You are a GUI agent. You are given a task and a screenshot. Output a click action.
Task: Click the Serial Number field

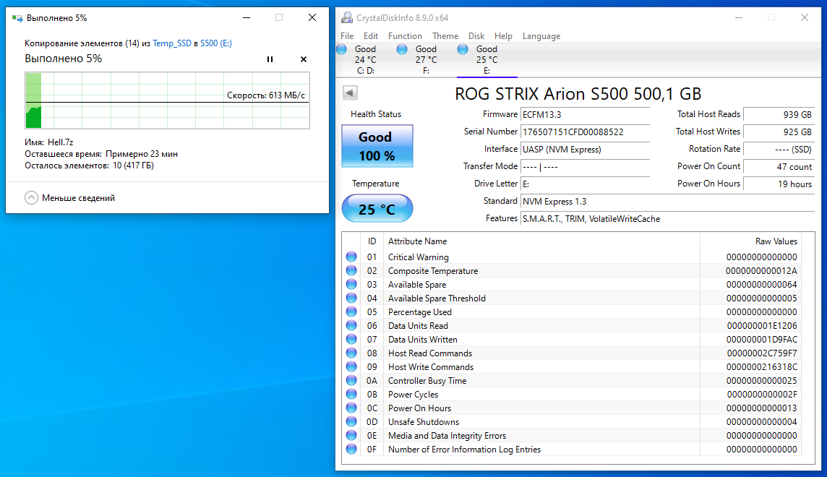pos(585,132)
